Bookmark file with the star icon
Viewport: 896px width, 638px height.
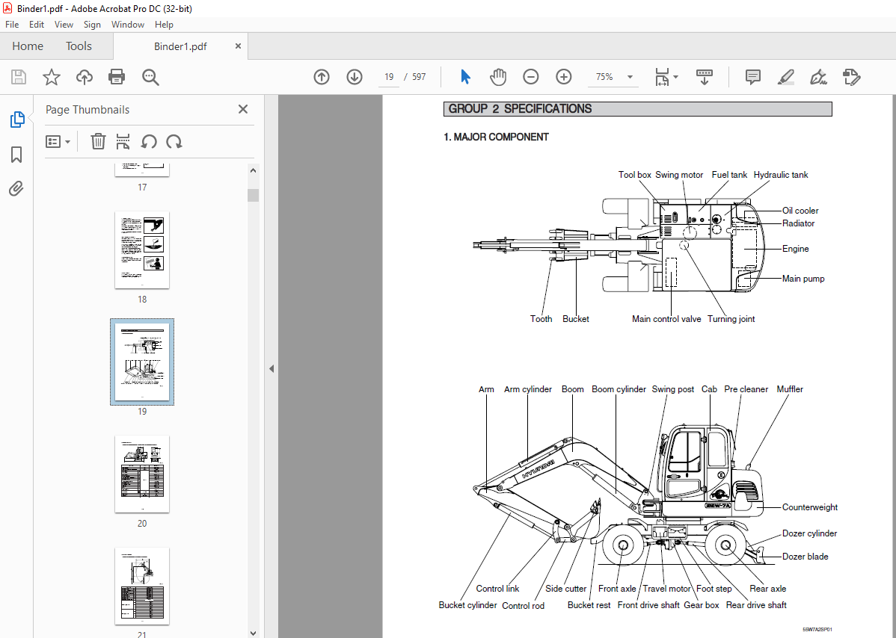coord(52,77)
